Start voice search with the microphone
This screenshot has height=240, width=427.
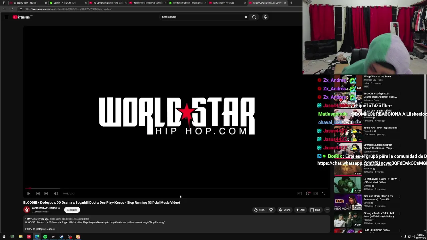[265, 17]
